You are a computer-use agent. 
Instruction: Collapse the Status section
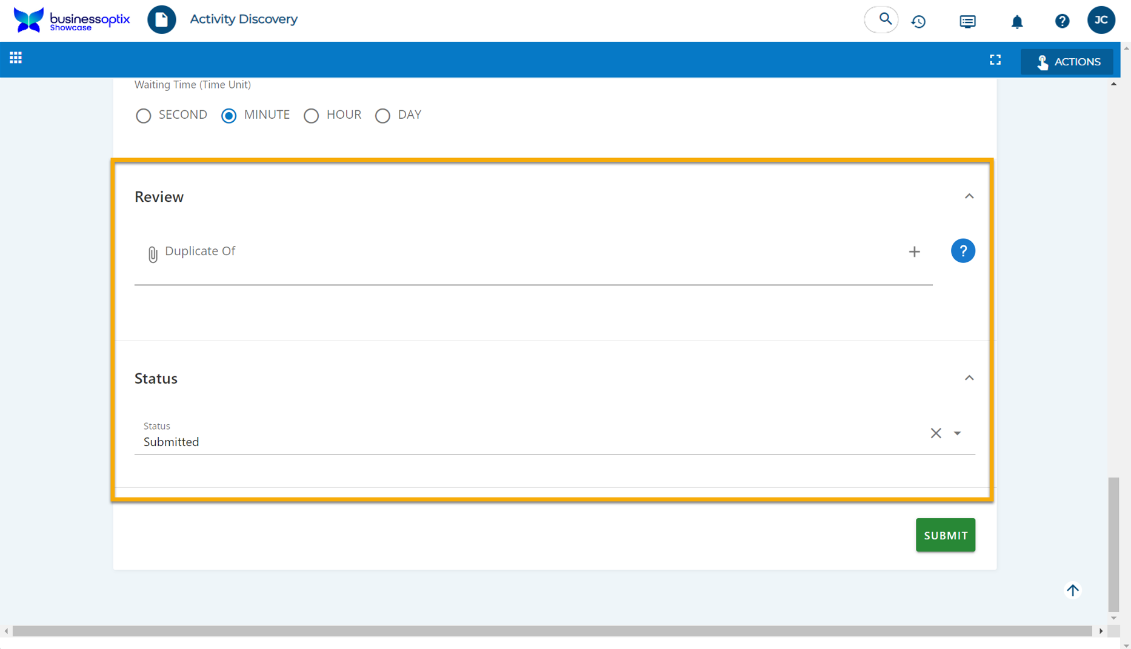[970, 378]
